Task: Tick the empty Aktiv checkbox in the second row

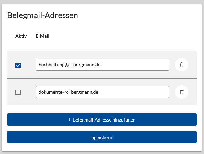Action: click(x=18, y=92)
